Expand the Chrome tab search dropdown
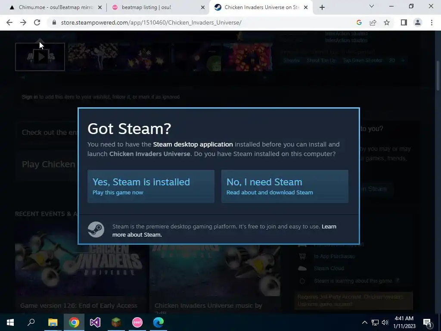The width and height of the screenshot is (441, 331). pyautogui.click(x=372, y=6)
